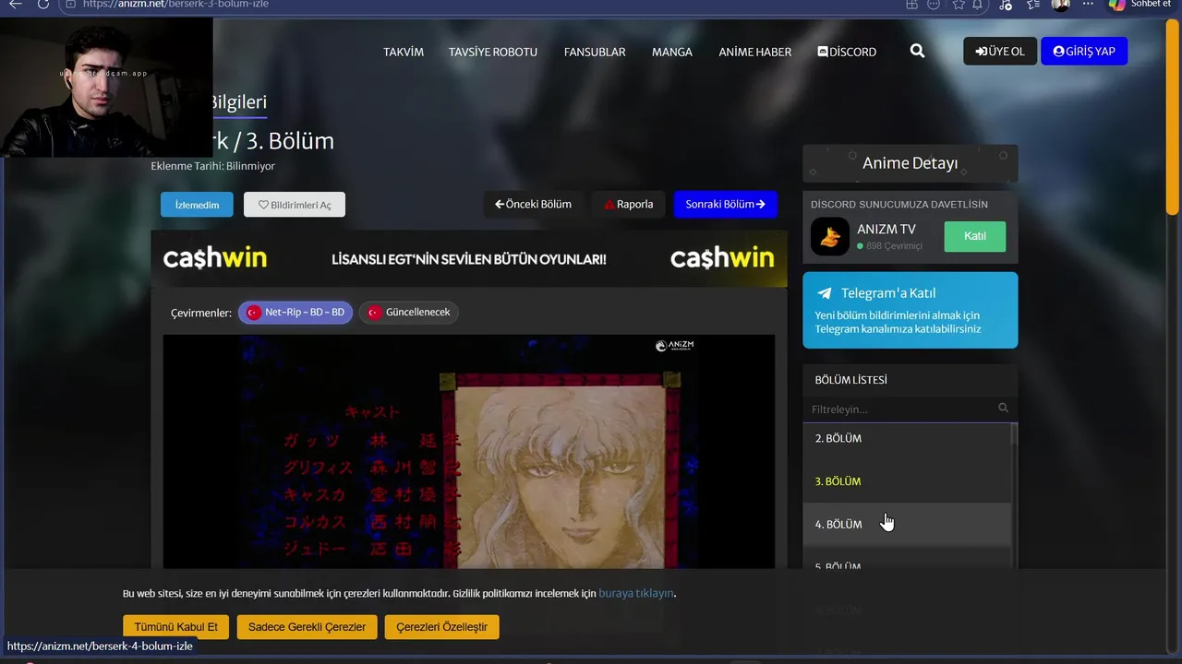This screenshot has width=1182, height=664.
Task: Open Anime Detayı panel
Action: pos(910,163)
